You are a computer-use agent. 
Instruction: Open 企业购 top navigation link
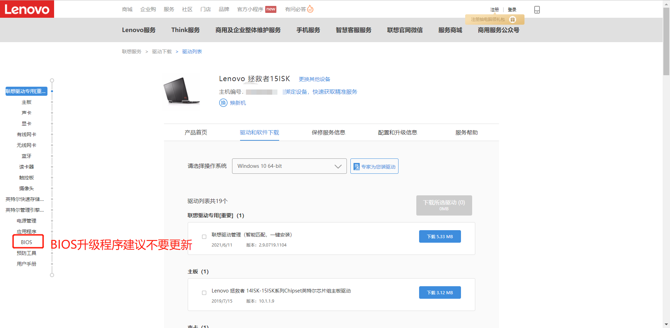coord(148,9)
